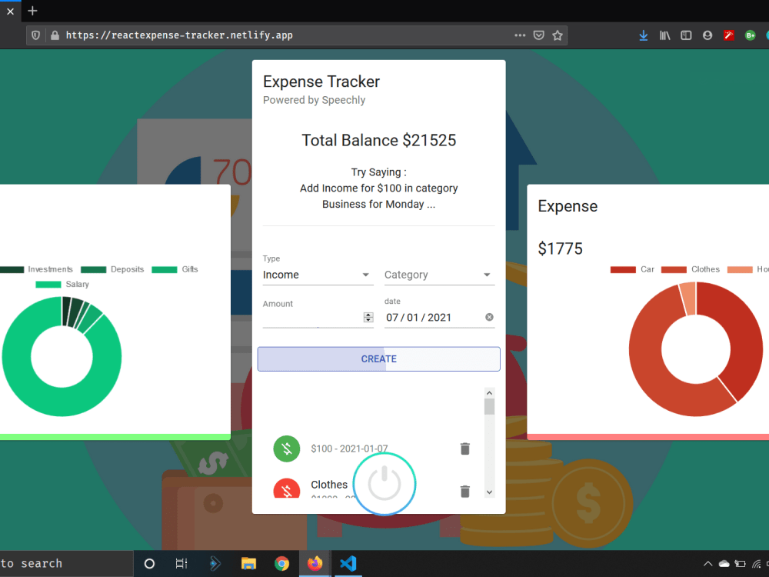Toggle the Deposits legend item

click(x=112, y=269)
